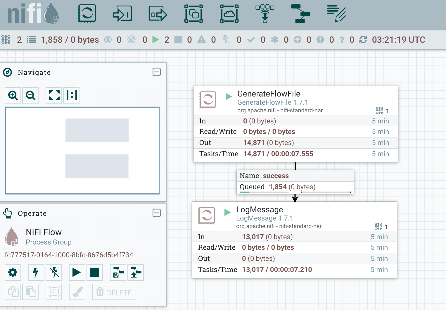Click LogMessage In 13,017 value

[267, 237]
